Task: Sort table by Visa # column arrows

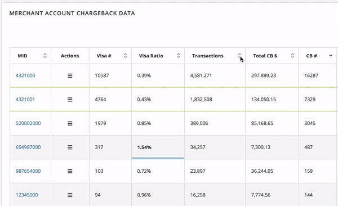Action: click(125, 56)
